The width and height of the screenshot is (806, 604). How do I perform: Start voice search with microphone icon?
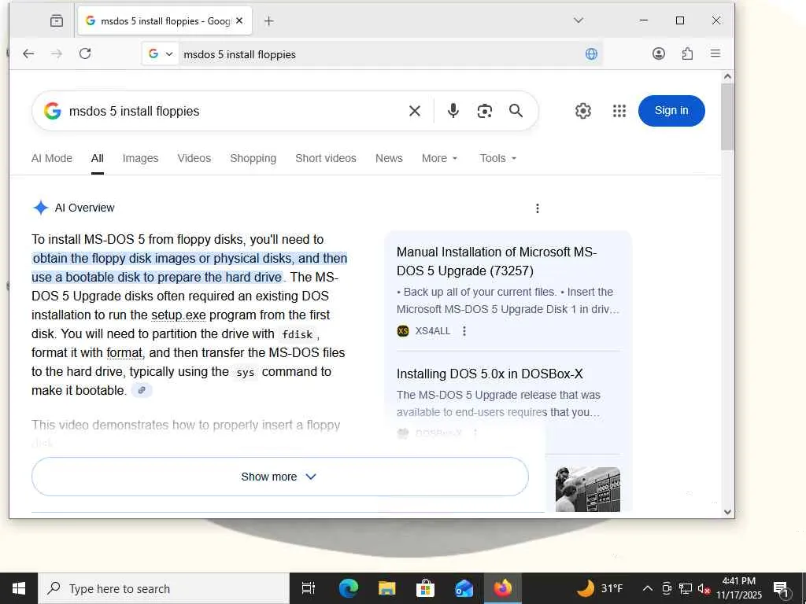453,111
